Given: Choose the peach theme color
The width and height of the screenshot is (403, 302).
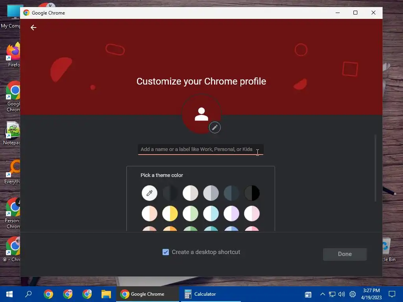Looking at the screenshot, I should [x=149, y=214].
